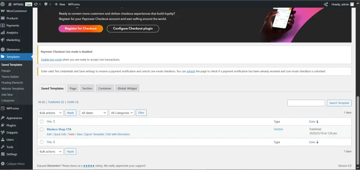The image size is (360, 170).
Task: Click the five-star rating link
Action: (x=89, y=165)
